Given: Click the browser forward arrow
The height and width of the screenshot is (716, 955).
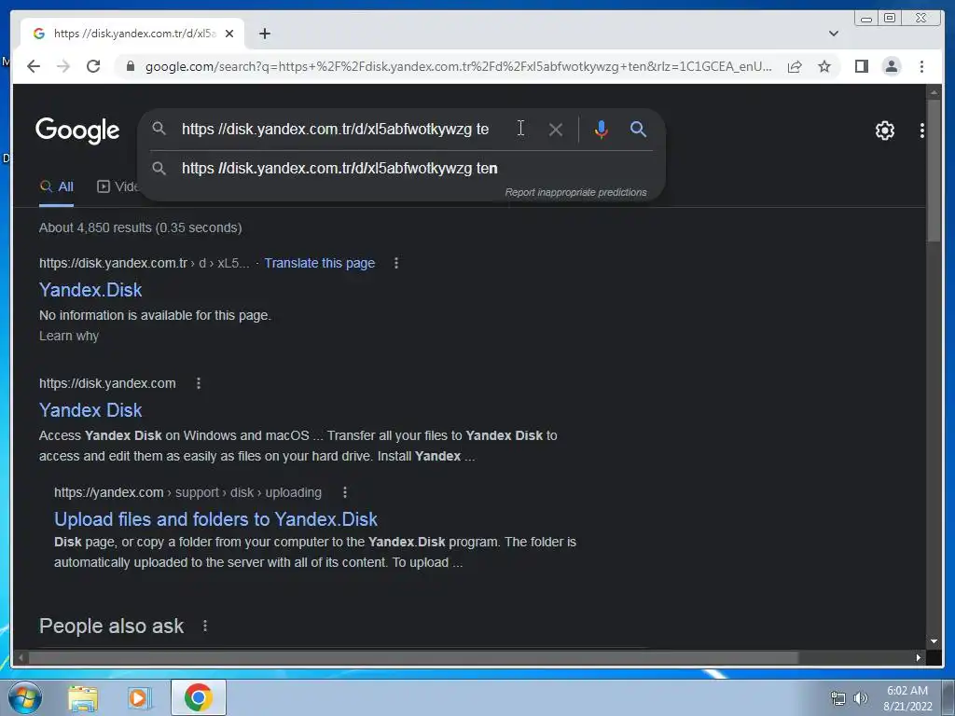Looking at the screenshot, I should tap(63, 66).
